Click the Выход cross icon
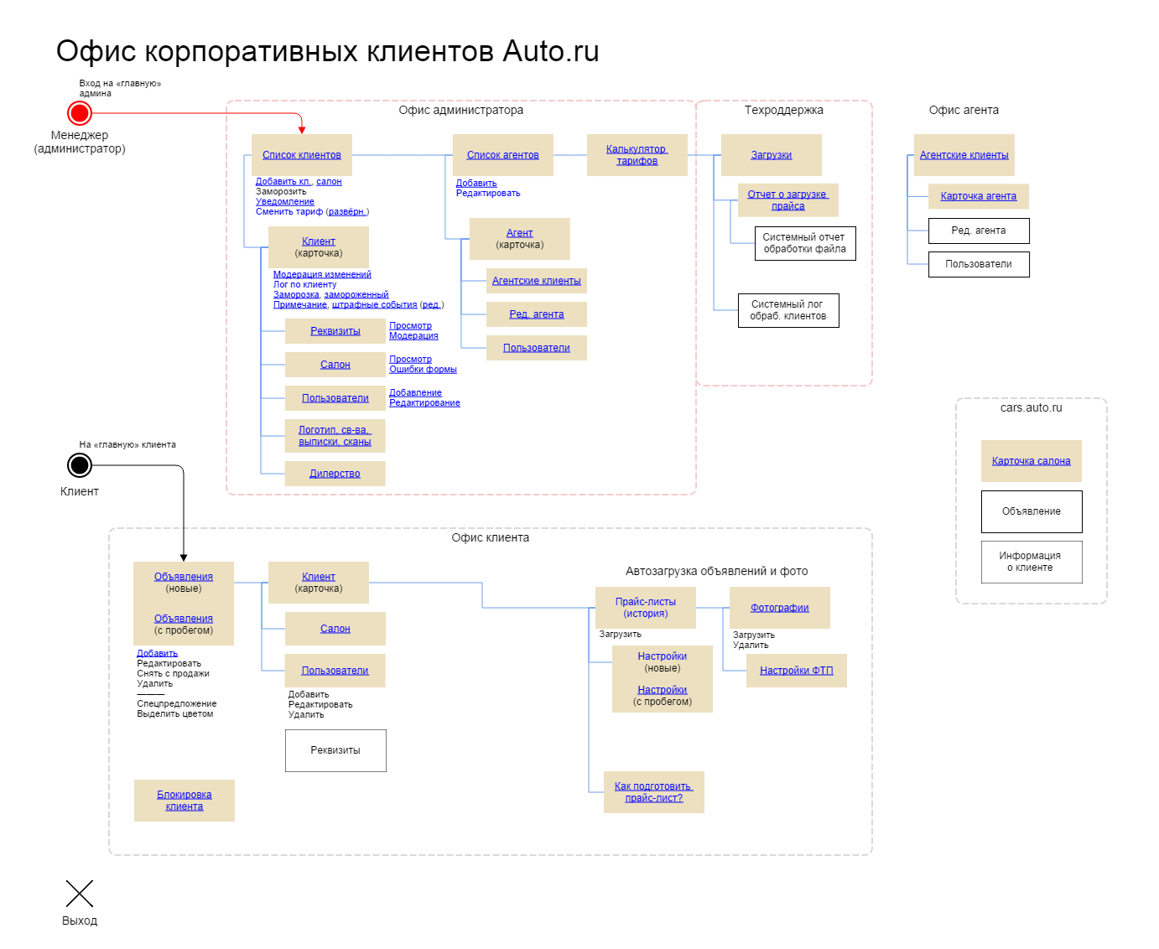The height and width of the screenshot is (949, 1159). click(80, 894)
